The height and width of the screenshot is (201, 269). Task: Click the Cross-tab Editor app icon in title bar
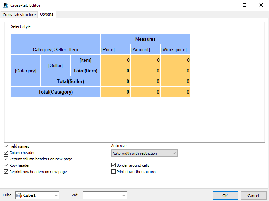coord(6,5)
